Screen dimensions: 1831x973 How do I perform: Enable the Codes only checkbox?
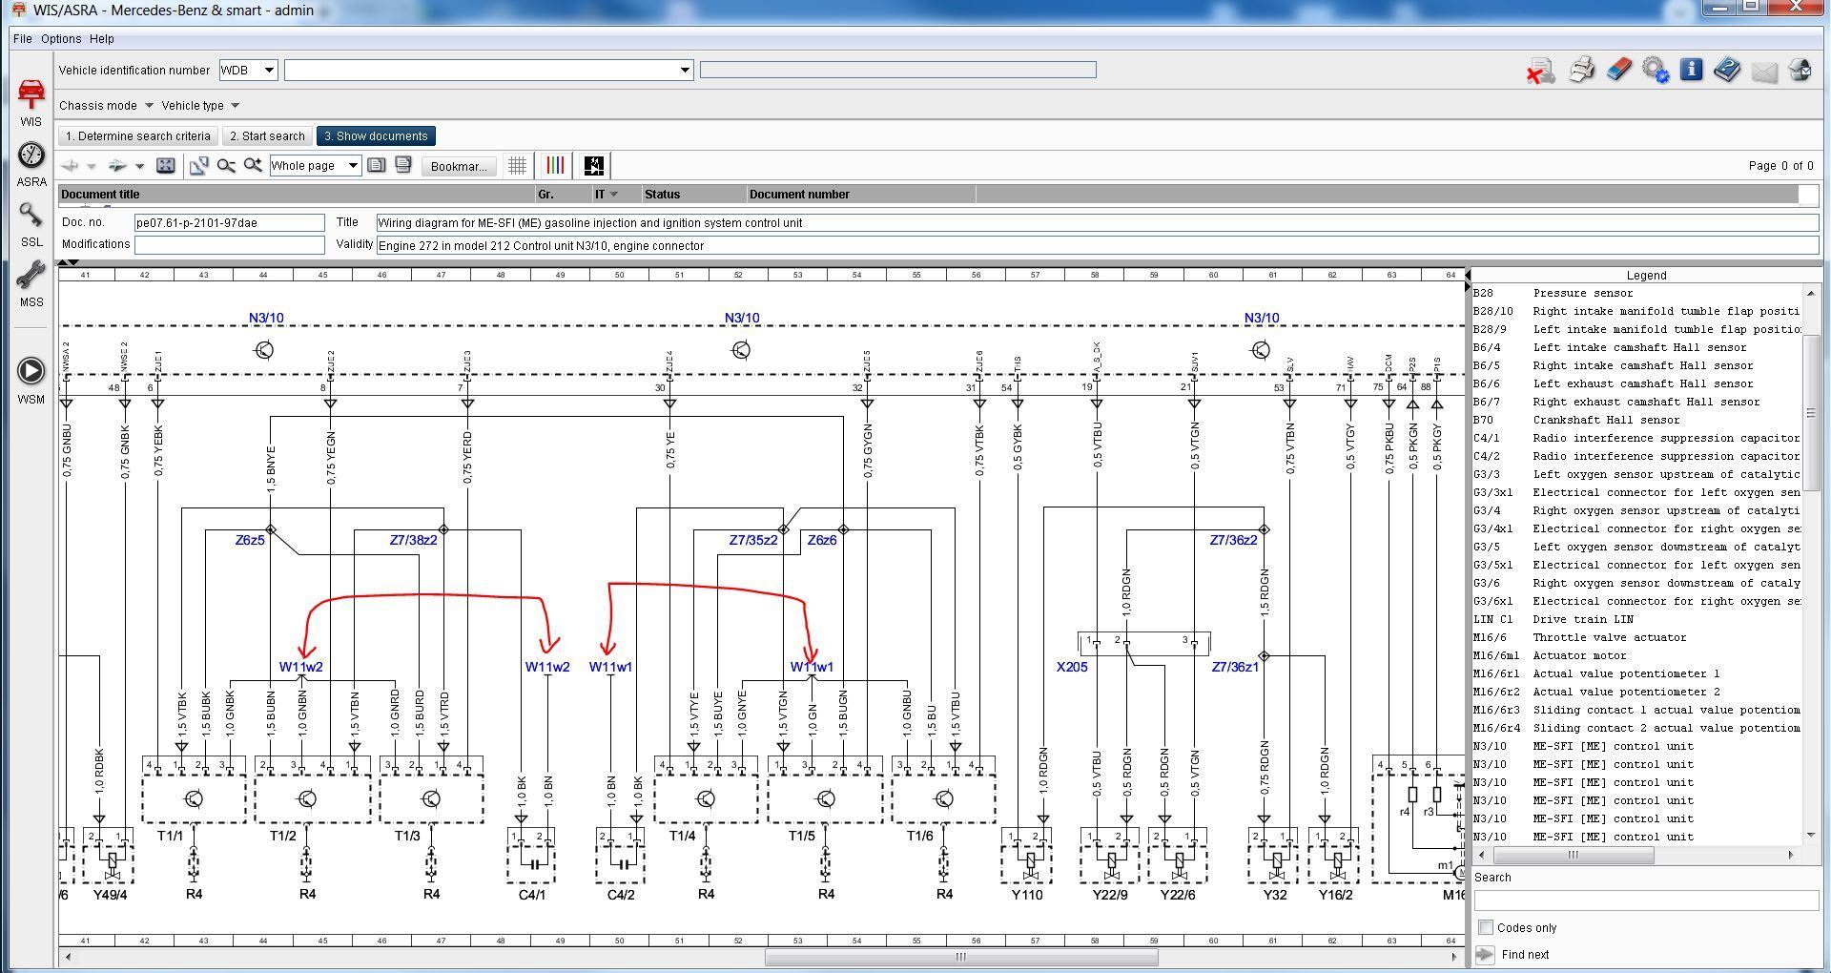pyautogui.click(x=1485, y=927)
